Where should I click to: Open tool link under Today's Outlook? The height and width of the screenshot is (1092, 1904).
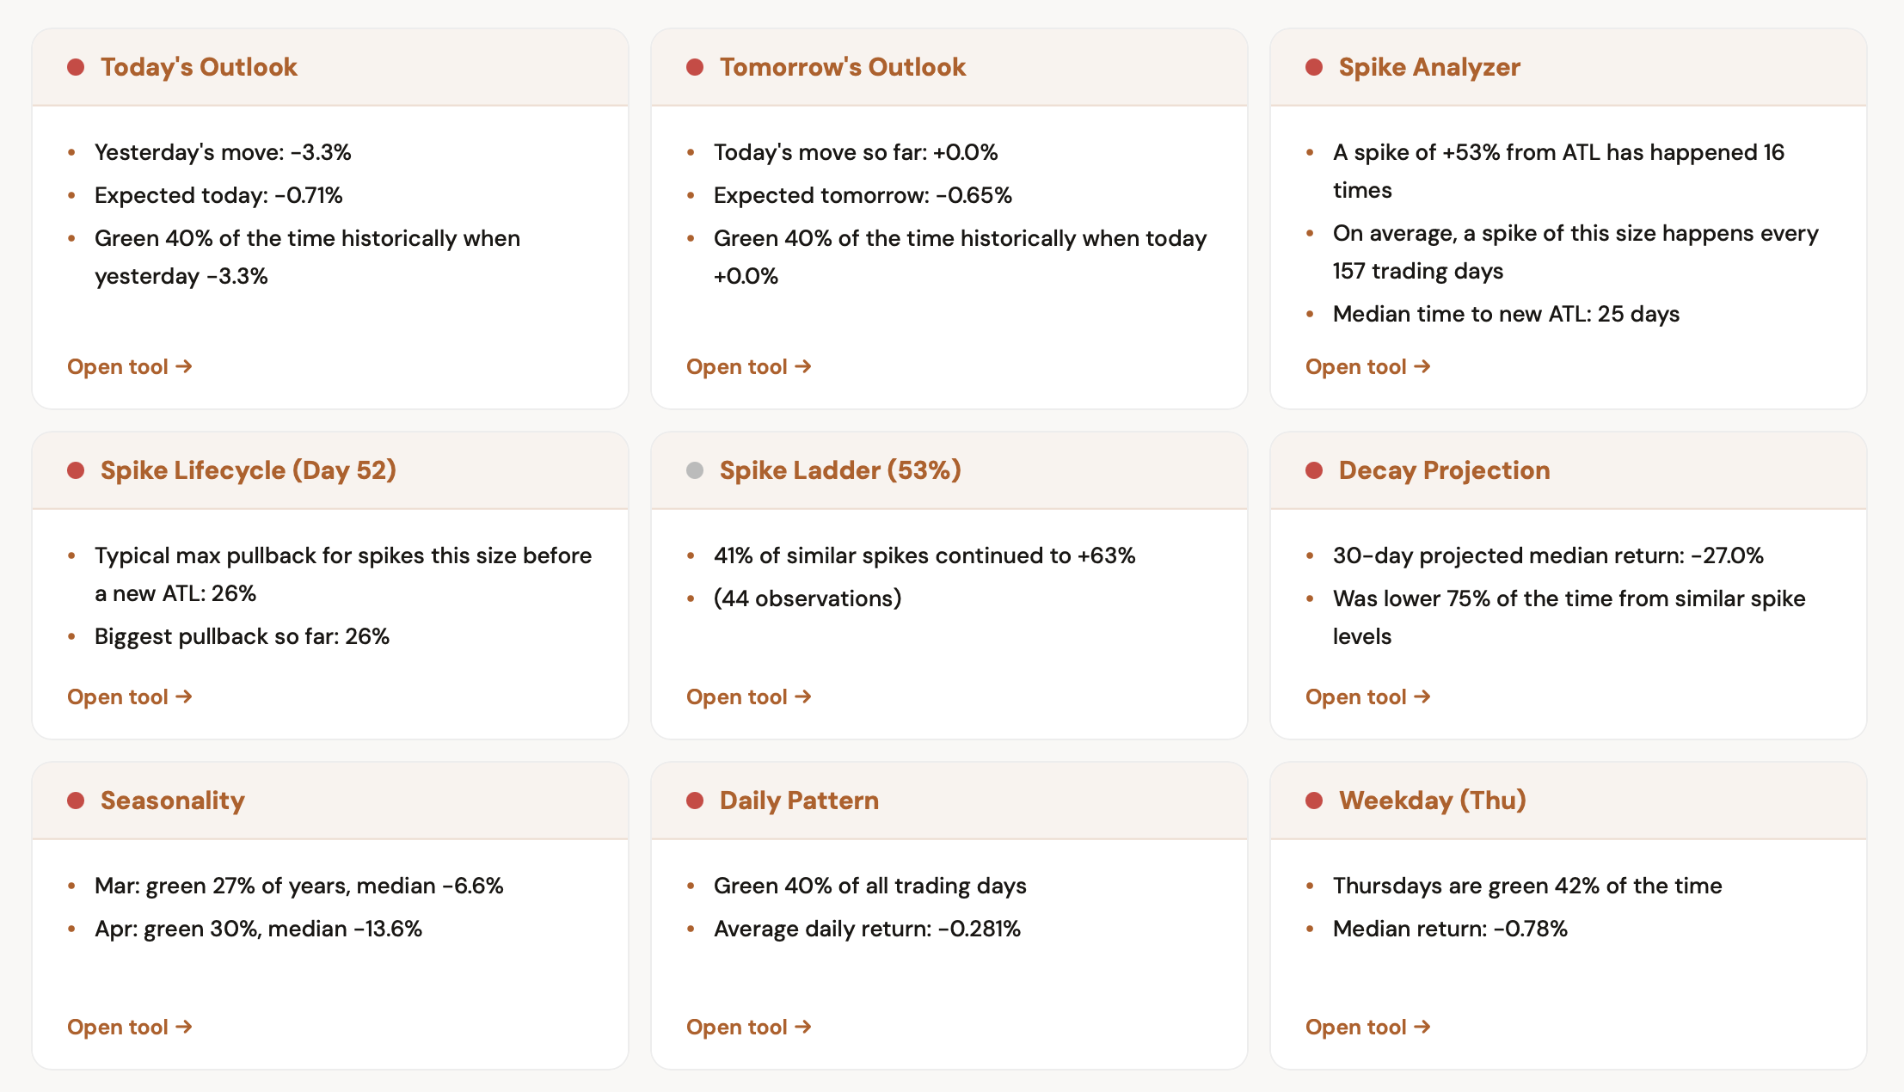[129, 367]
